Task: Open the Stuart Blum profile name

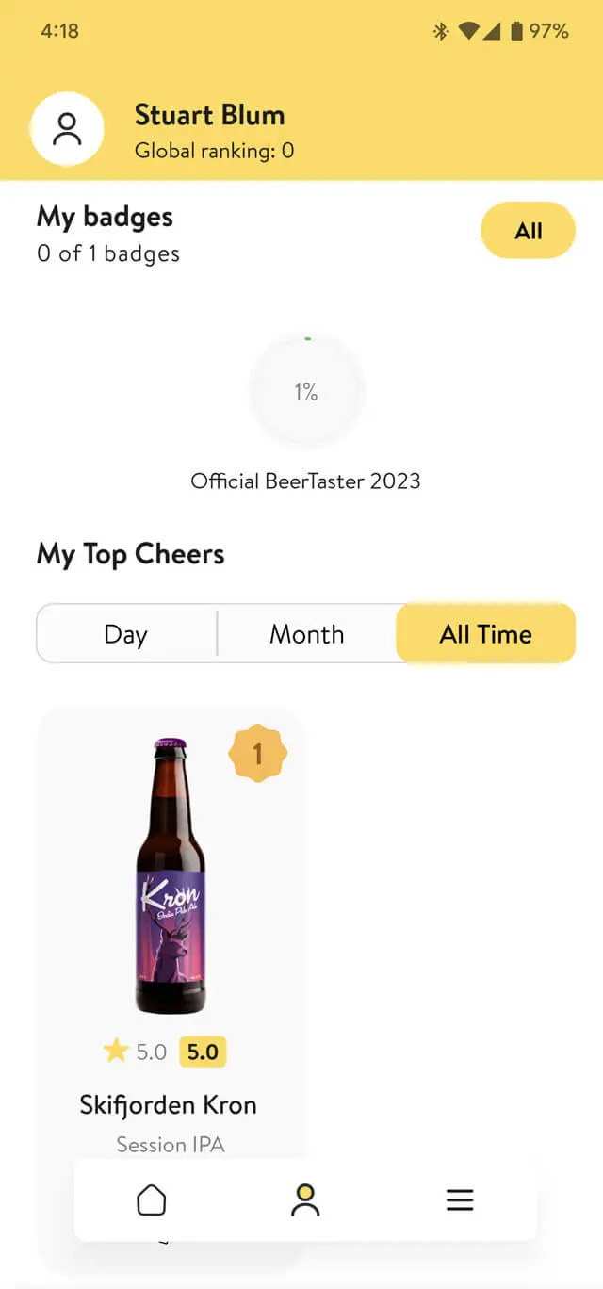Action: 209,115
